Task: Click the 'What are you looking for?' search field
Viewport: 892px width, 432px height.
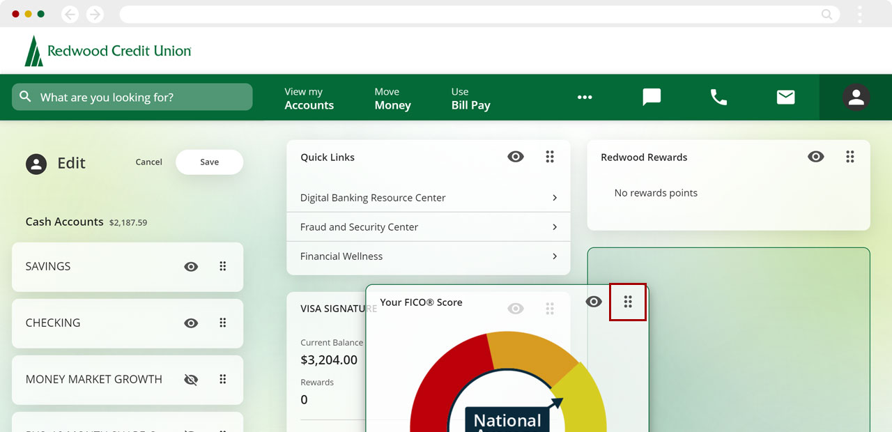Action: coord(132,97)
